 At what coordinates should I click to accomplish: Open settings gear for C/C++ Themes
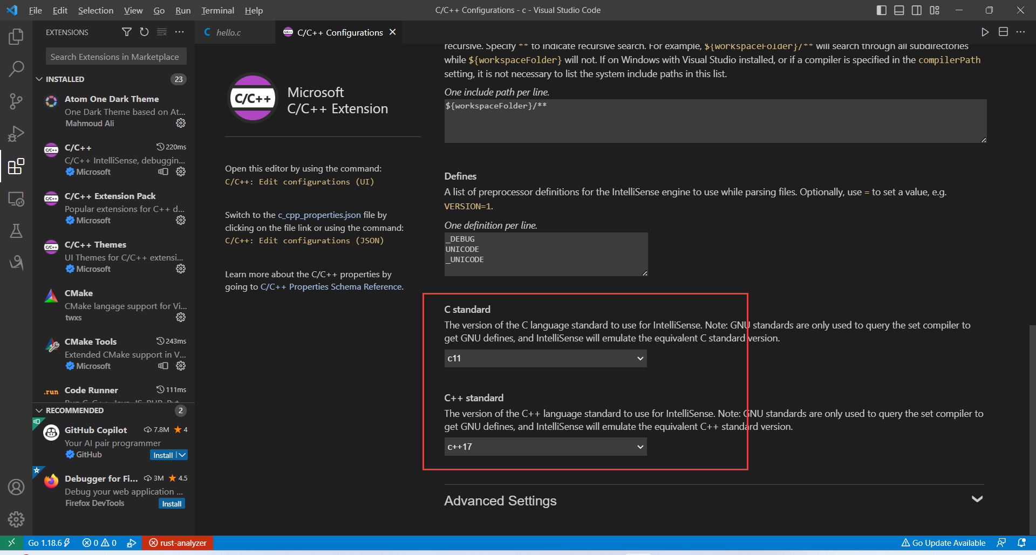click(x=181, y=269)
